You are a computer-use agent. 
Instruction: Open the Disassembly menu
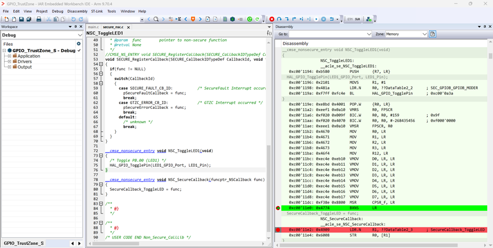(77, 11)
